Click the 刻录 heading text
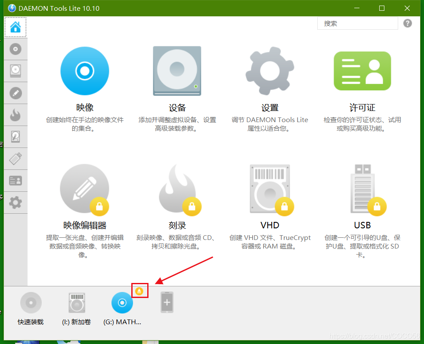The image size is (424, 344). click(x=177, y=225)
